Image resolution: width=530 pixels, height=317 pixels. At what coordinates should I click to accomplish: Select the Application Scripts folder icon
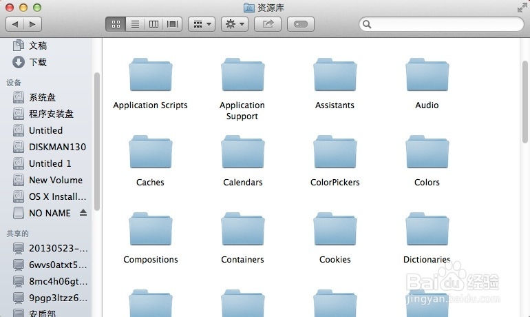151,74
